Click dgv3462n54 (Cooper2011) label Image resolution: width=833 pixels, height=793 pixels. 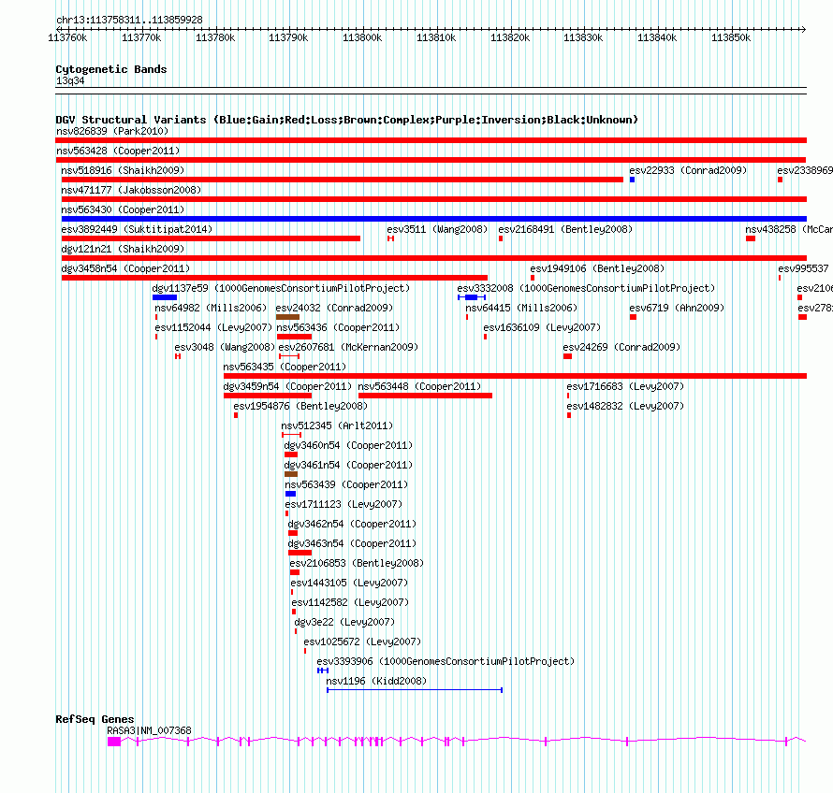[x=352, y=524]
